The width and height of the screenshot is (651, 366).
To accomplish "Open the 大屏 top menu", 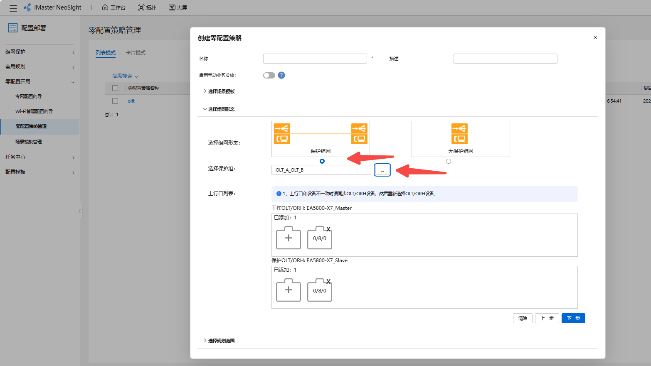I will coord(178,7).
